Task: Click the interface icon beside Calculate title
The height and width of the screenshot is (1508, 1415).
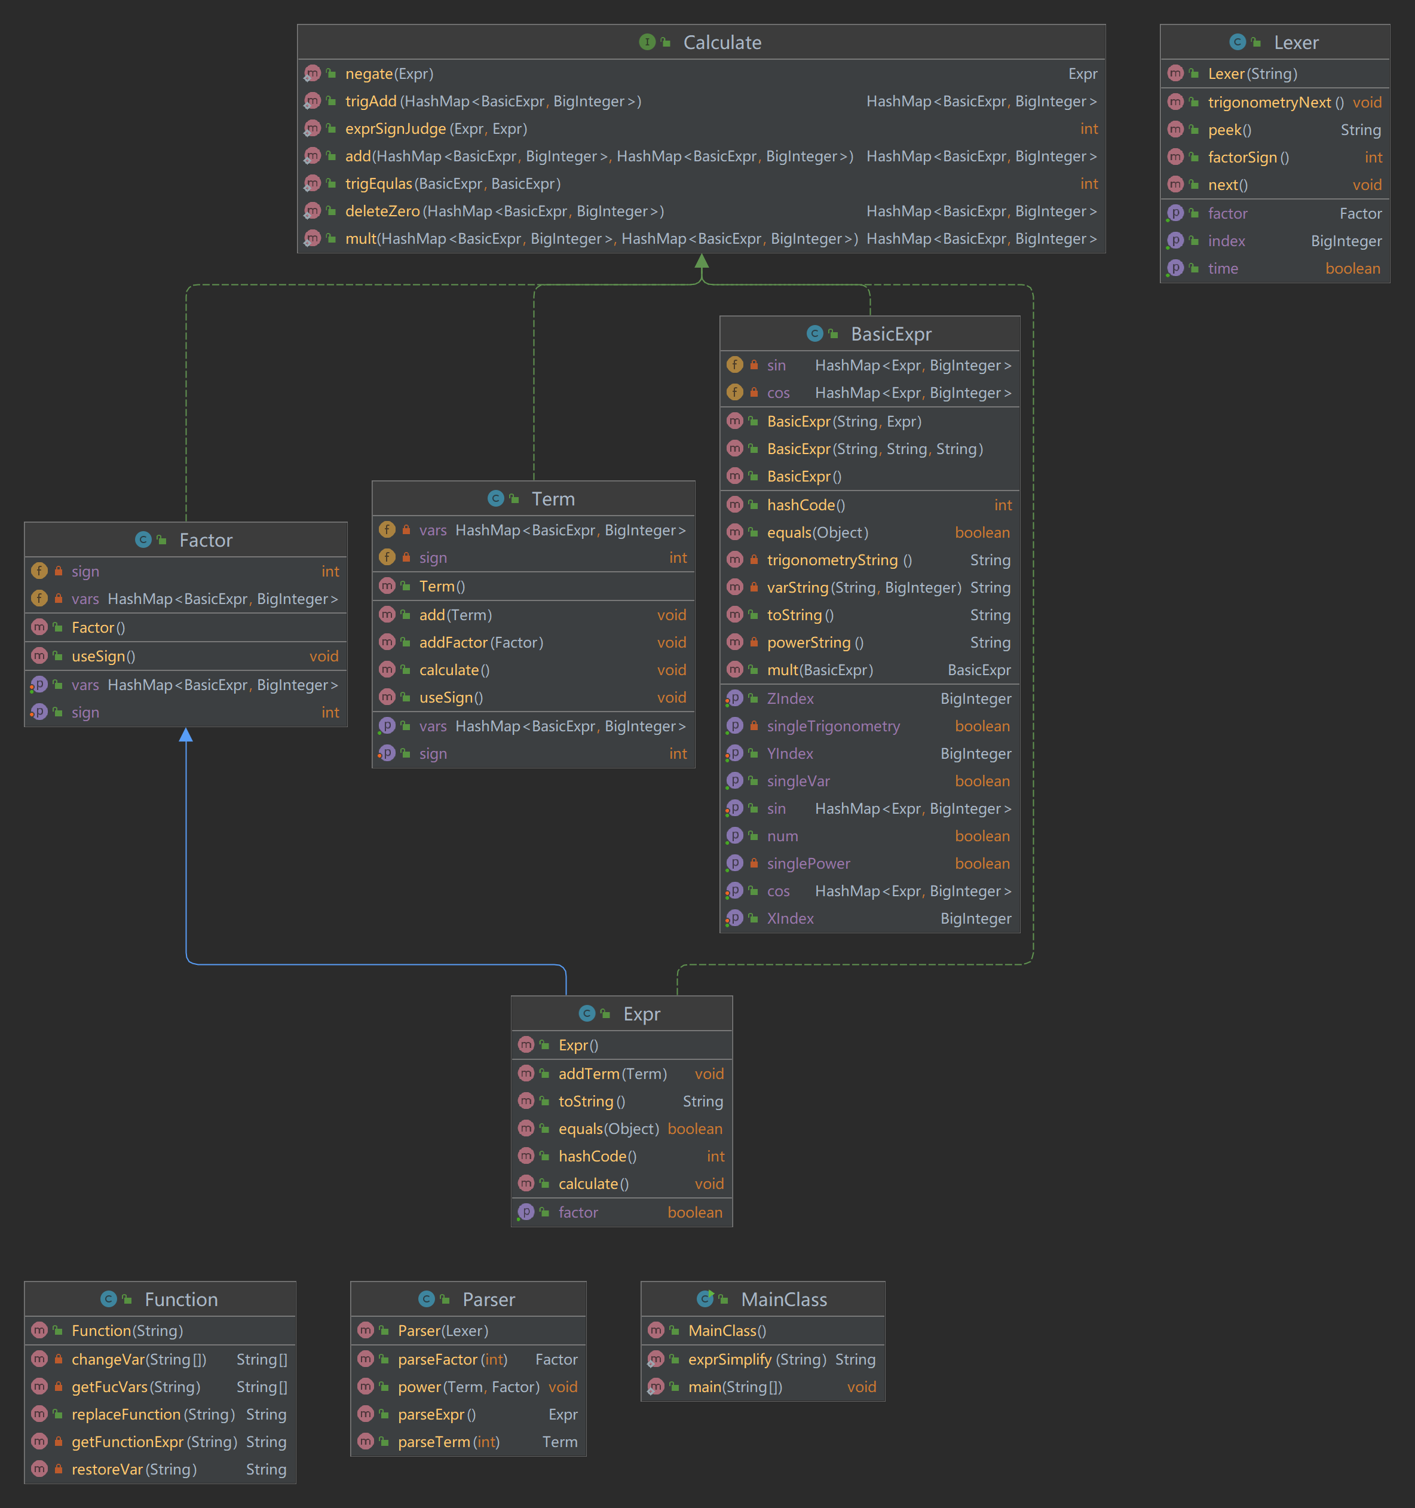Action: [647, 42]
